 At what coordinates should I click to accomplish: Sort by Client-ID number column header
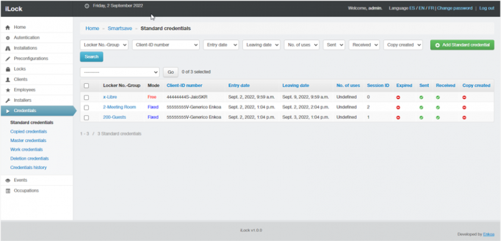(184, 86)
